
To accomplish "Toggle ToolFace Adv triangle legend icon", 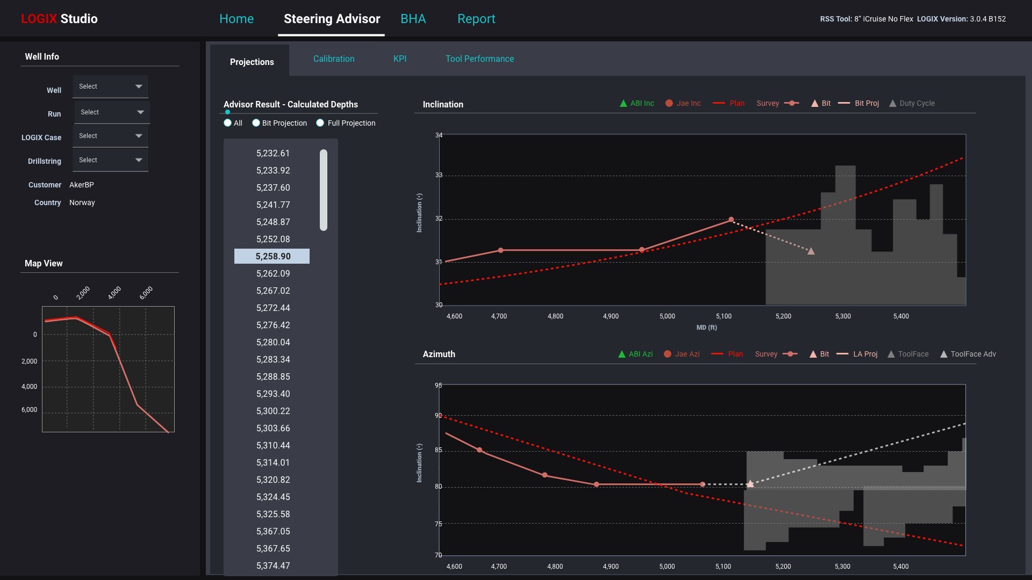I will click(x=943, y=354).
